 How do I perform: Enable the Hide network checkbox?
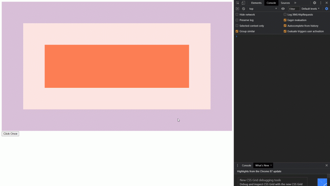coord(237,15)
